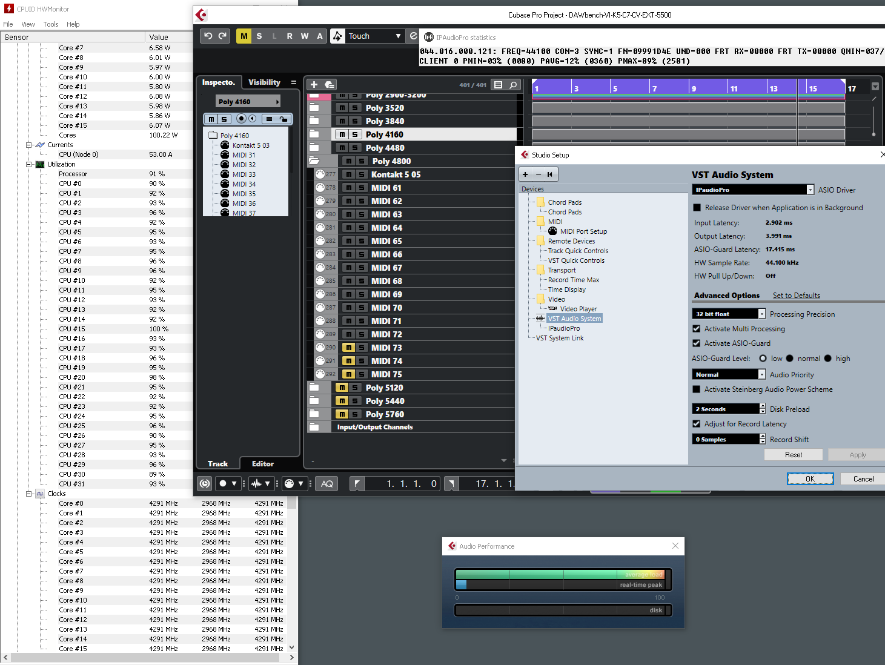Screen dimensions: 885x665
Task: Click the inspector Record Enable button
Action: 241,119
